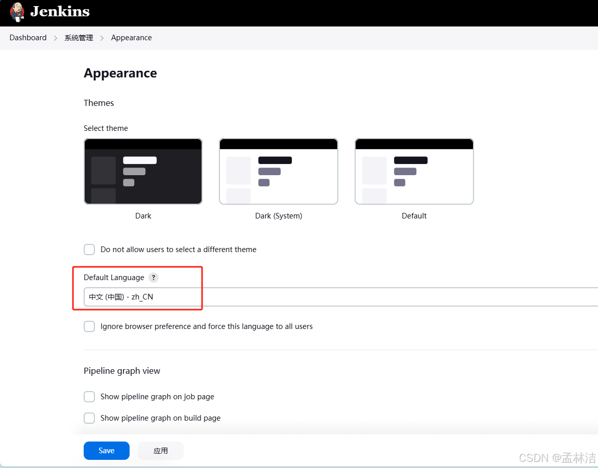Click the Jenkins title text in header
Viewport: 598px width, 468px height.
click(x=60, y=11)
